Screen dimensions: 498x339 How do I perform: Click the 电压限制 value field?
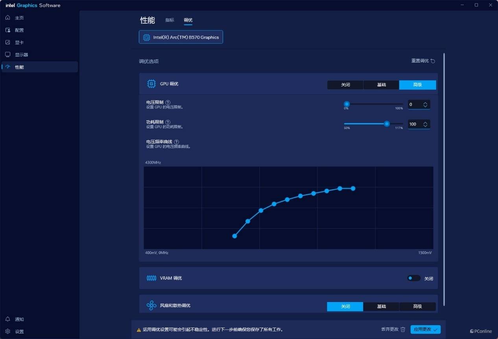click(419, 105)
